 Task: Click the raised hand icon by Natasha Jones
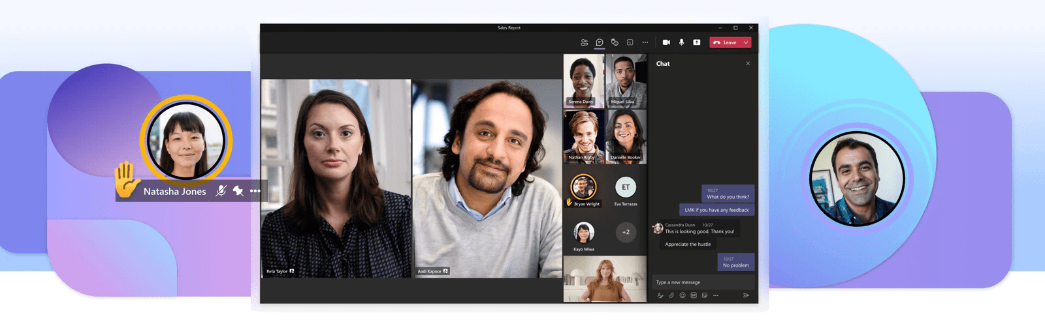126,180
